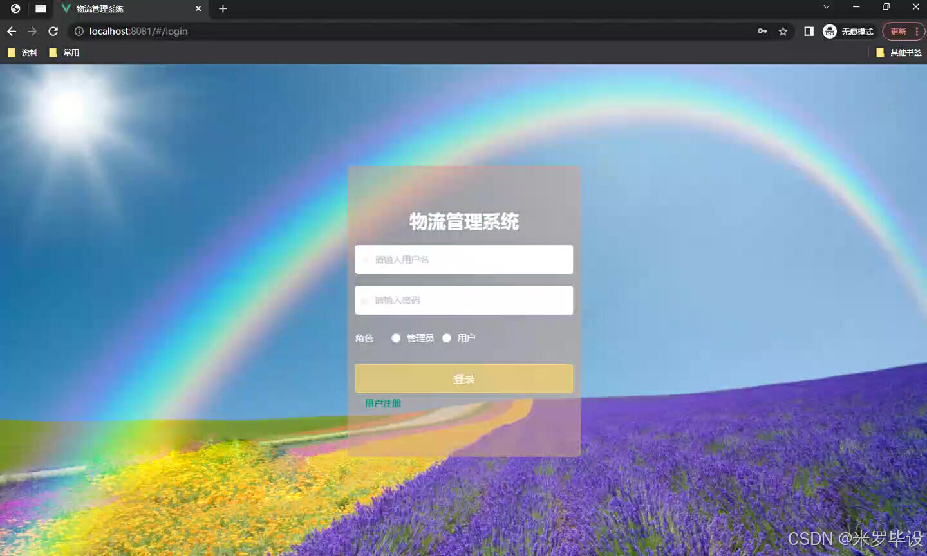Open the 其他书签 bookmarks folder
This screenshot has height=556, width=927.
(899, 52)
